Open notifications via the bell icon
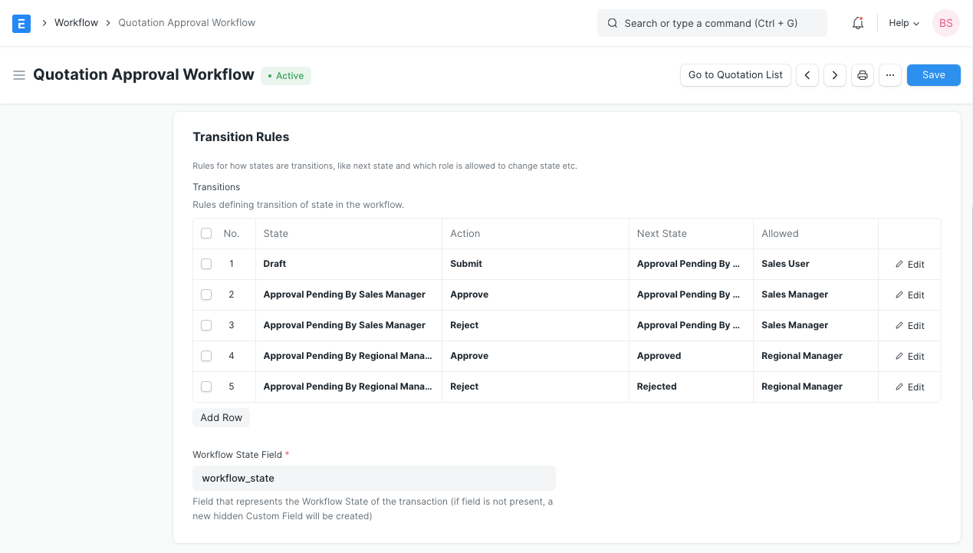The width and height of the screenshot is (973, 553). (857, 23)
